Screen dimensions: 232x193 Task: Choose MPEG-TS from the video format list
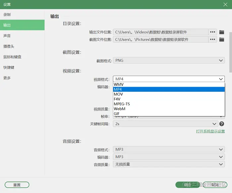click(x=169, y=104)
